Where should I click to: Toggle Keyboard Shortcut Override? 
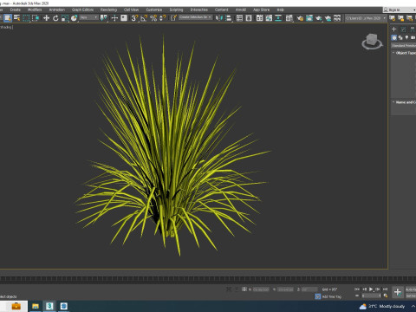click(x=124, y=18)
